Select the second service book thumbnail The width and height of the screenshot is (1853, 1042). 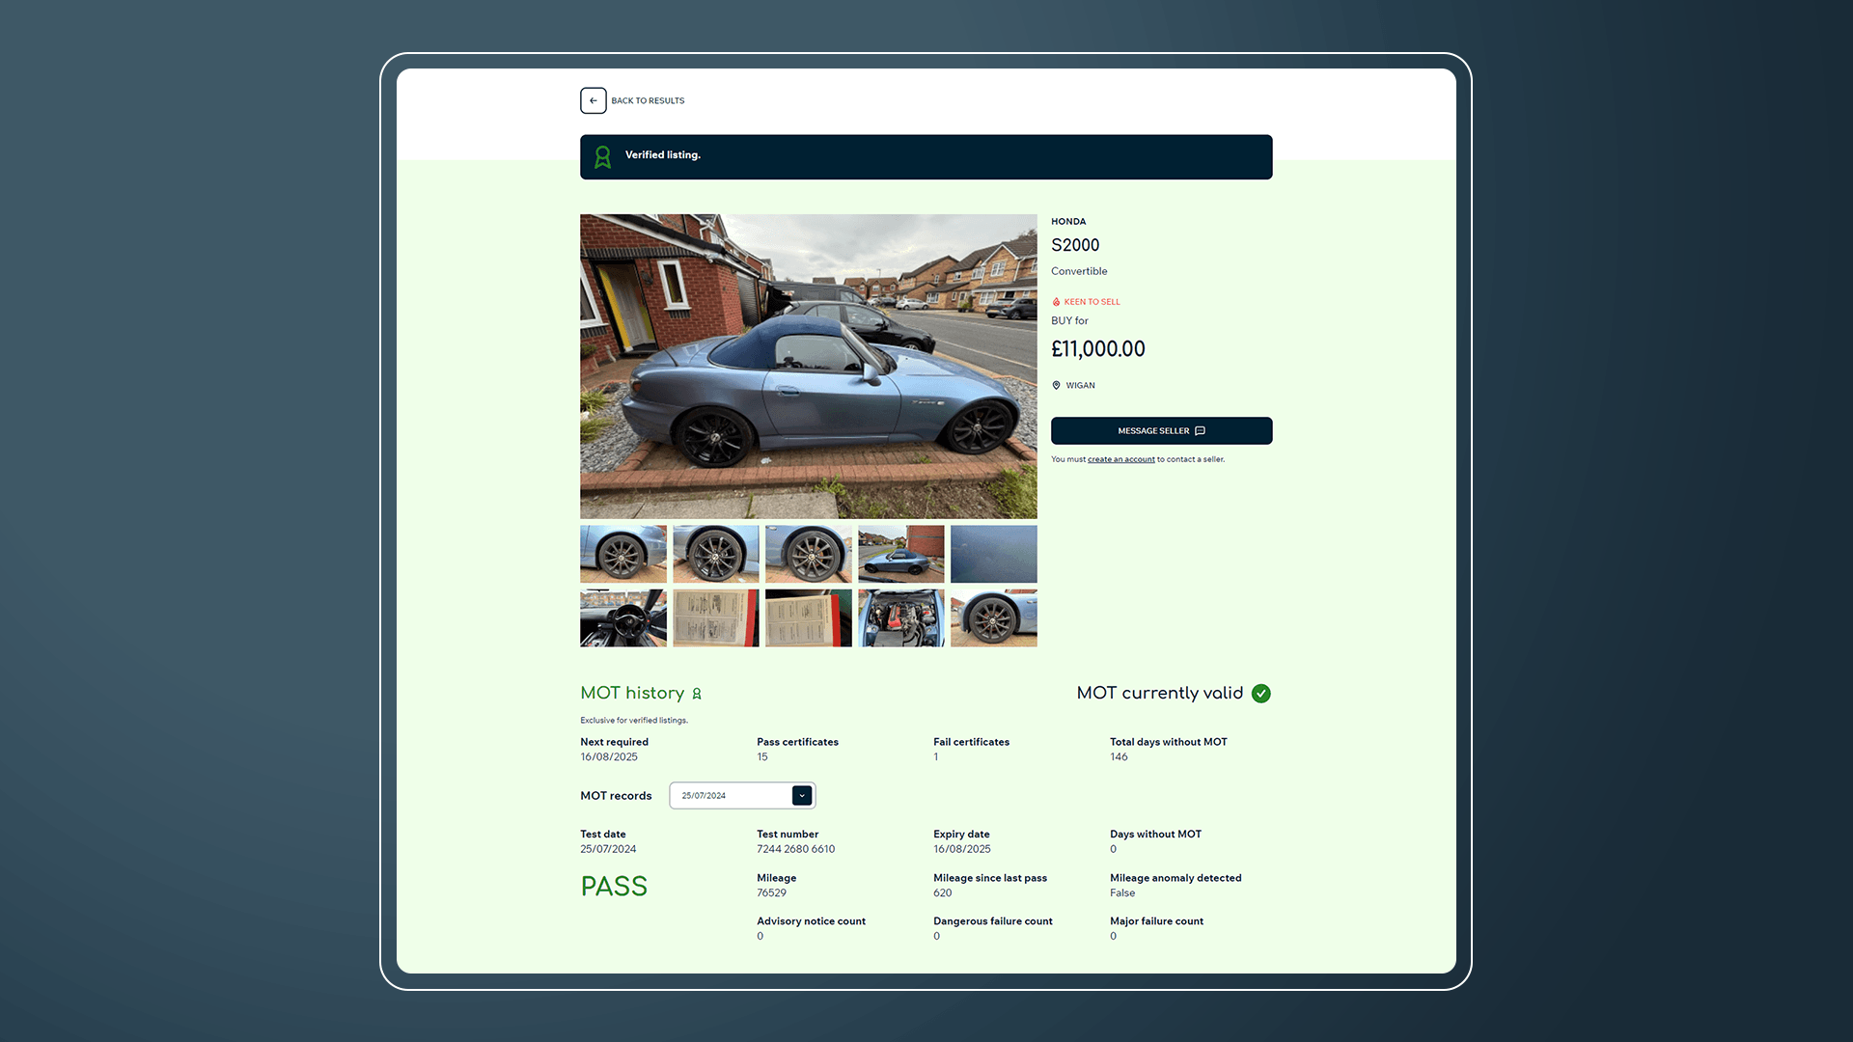(x=809, y=618)
